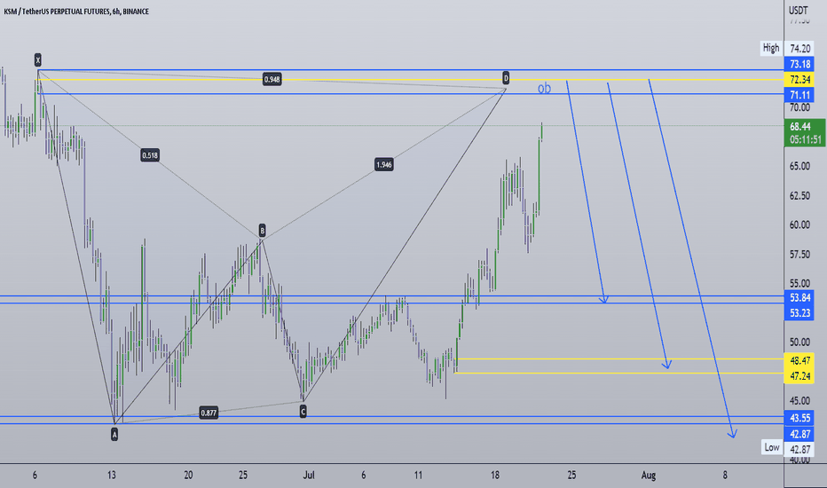The height and width of the screenshot is (488, 827).
Task: Select the 0.518 ratio label
Action: click(x=150, y=155)
